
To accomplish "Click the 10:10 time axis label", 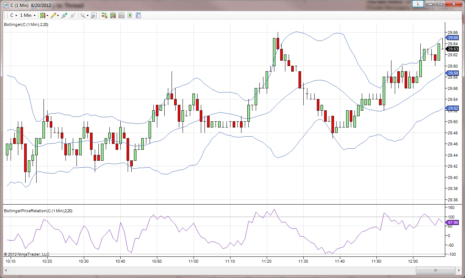I will tap(11, 261).
